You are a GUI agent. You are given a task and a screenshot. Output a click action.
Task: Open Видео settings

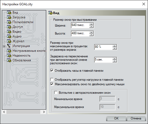pyautogui.click(x=17, y=32)
